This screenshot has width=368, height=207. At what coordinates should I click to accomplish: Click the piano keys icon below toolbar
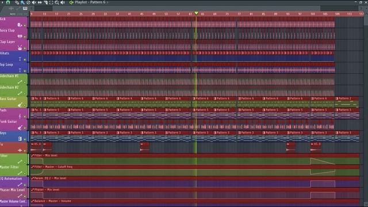(x=25, y=9)
